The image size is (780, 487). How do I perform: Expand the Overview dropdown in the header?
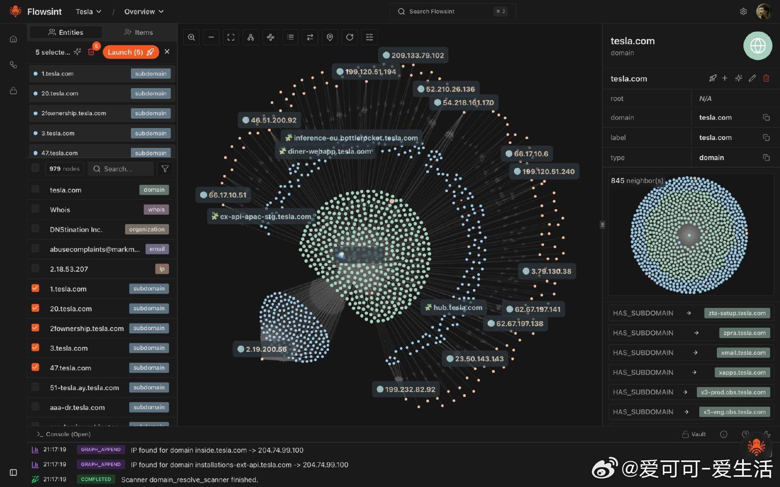click(143, 11)
